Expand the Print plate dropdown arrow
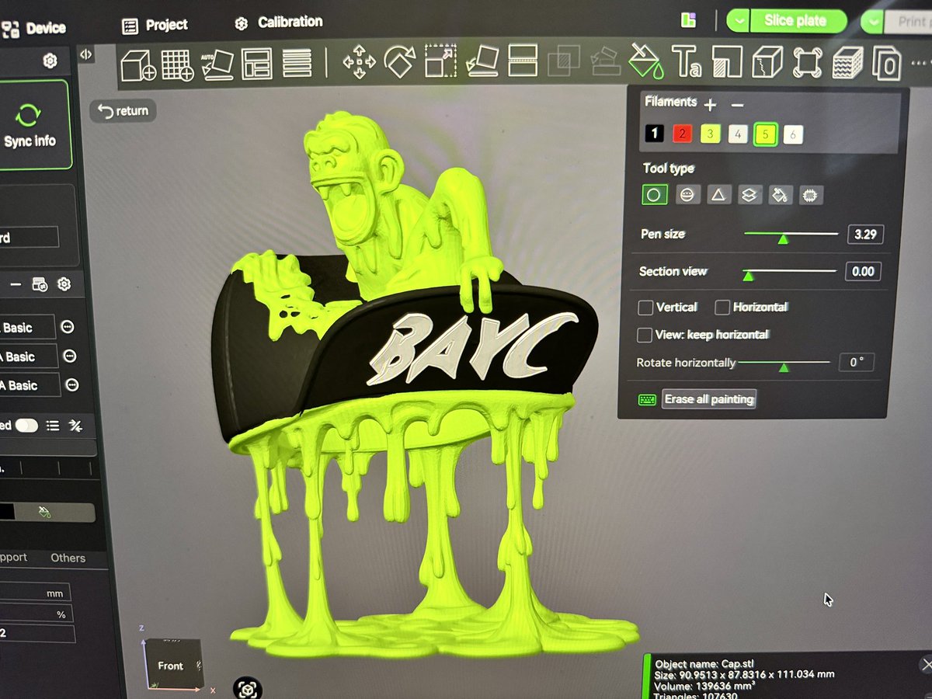932x699 pixels. 872,22
